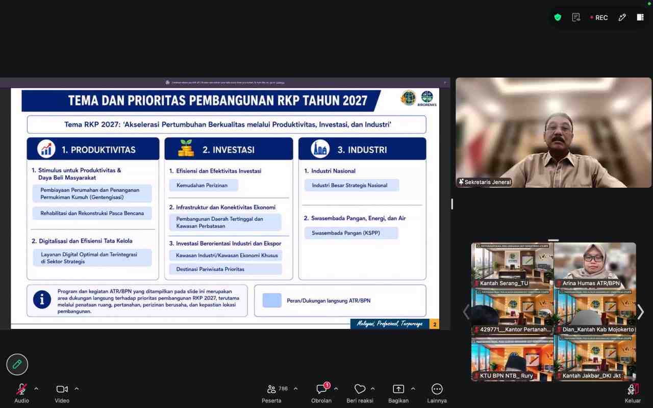653x408 pixels.
Task: Select the Sekretaris Jeneral speaker video
Action: pyautogui.click(x=554, y=133)
